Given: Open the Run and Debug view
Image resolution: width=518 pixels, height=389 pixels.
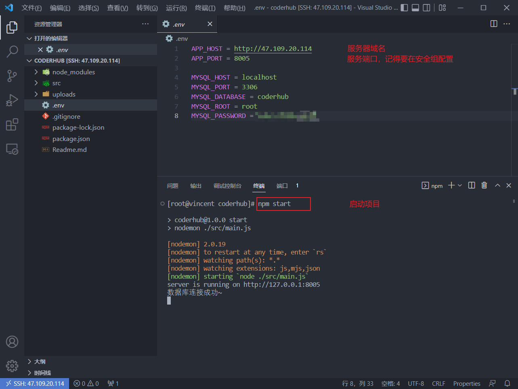Looking at the screenshot, I should pos(12,100).
